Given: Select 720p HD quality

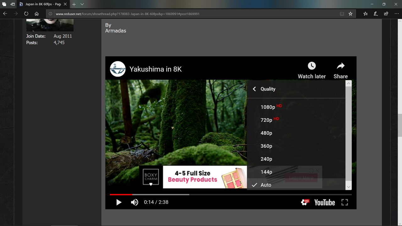Looking at the screenshot, I should [296, 120].
